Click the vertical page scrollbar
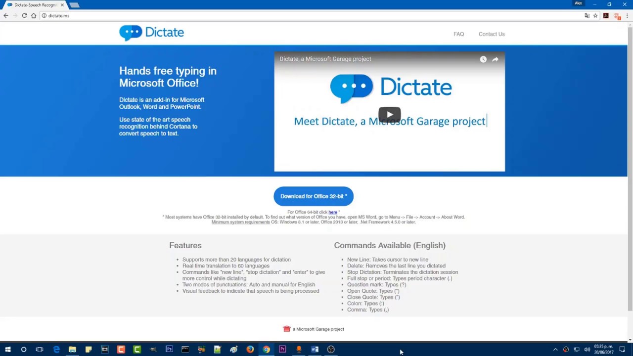The image size is (633, 356). 630,168
